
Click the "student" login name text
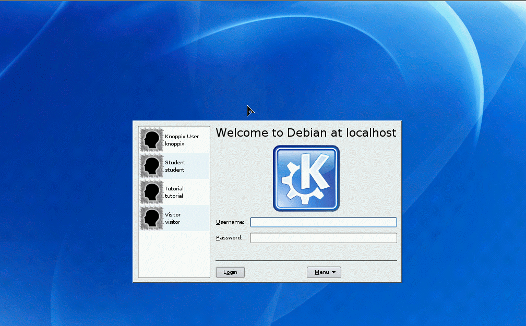coord(174,170)
